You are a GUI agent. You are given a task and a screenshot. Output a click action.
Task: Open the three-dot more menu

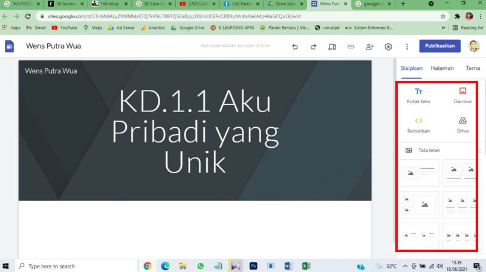coord(407,46)
